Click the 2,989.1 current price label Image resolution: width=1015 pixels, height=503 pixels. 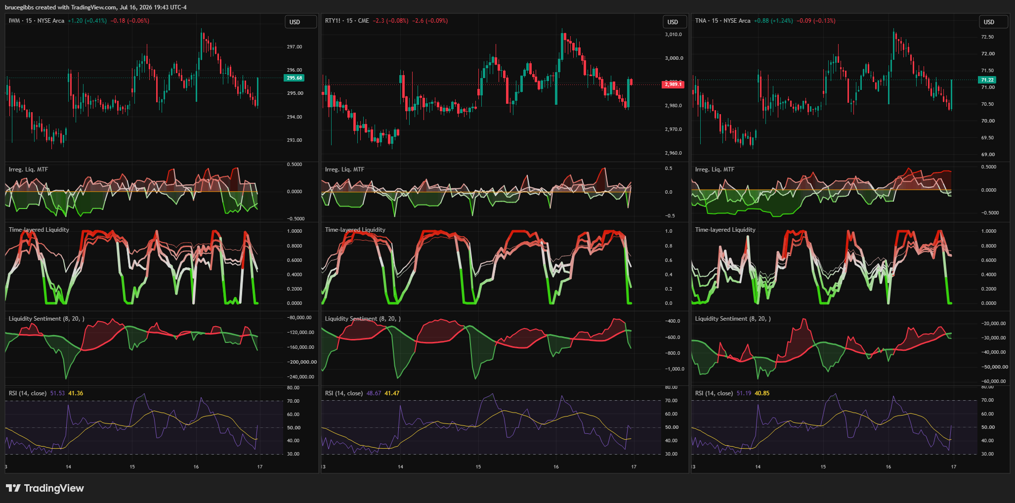click(673, 84)
